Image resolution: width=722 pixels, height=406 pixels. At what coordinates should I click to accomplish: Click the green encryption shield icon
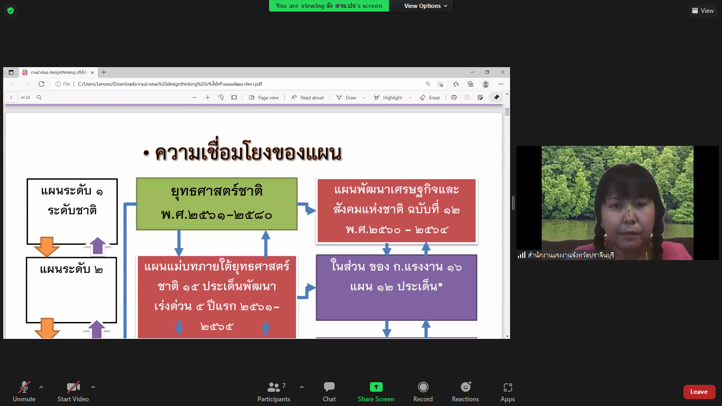pyautogui.click(x=11, y=11)
